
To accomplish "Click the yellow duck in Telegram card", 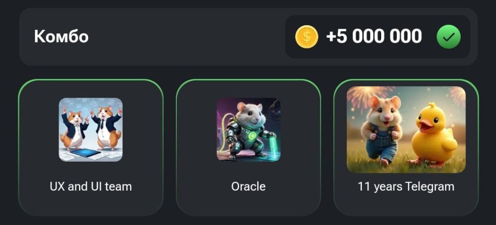I will pos(434,135).
